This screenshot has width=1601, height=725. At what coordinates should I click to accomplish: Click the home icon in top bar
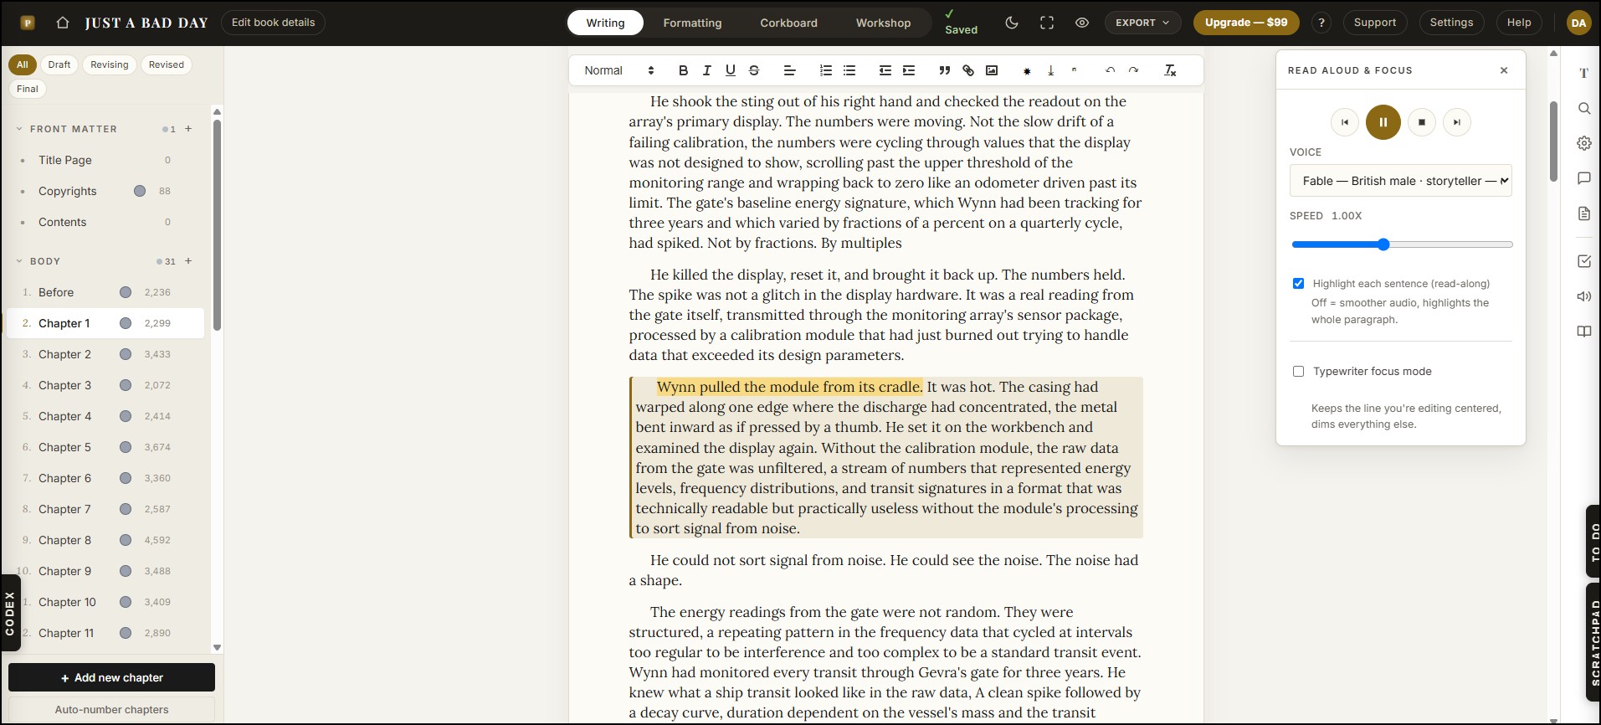62,23
